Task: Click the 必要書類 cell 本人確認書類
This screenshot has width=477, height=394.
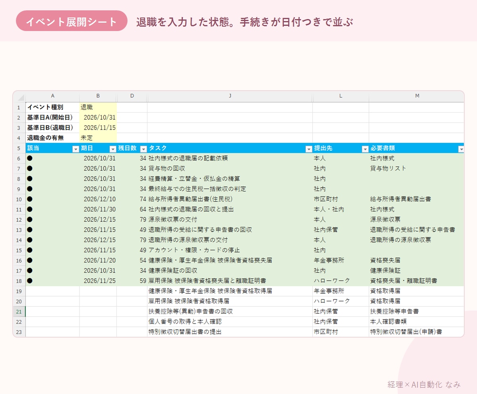Action: click(x=388, y=321)
